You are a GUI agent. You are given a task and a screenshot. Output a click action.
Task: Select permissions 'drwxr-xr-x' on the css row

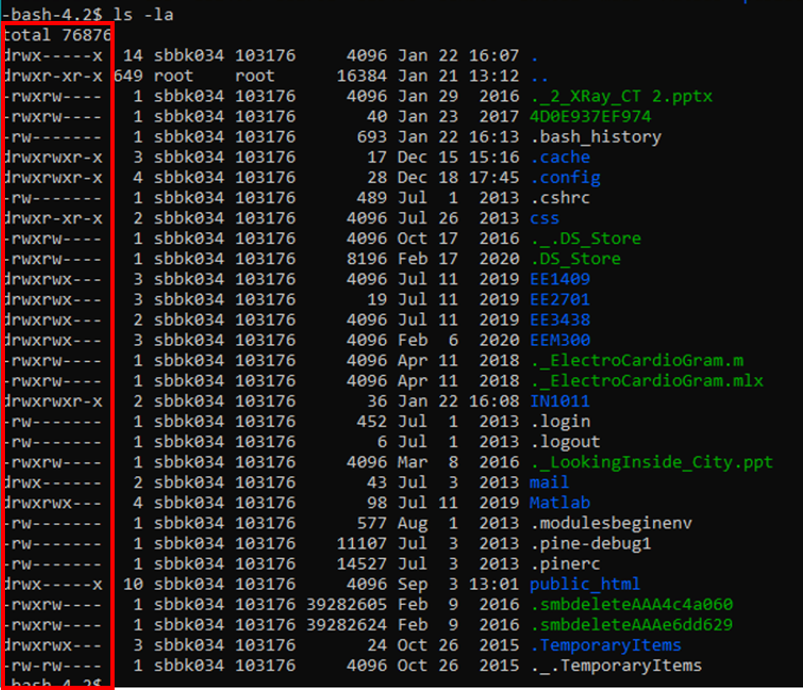[x=53, y=219]
